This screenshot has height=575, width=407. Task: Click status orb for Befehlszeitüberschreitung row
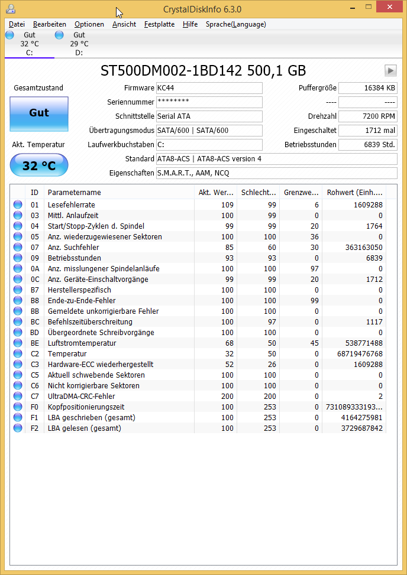[x=18, y=321]
